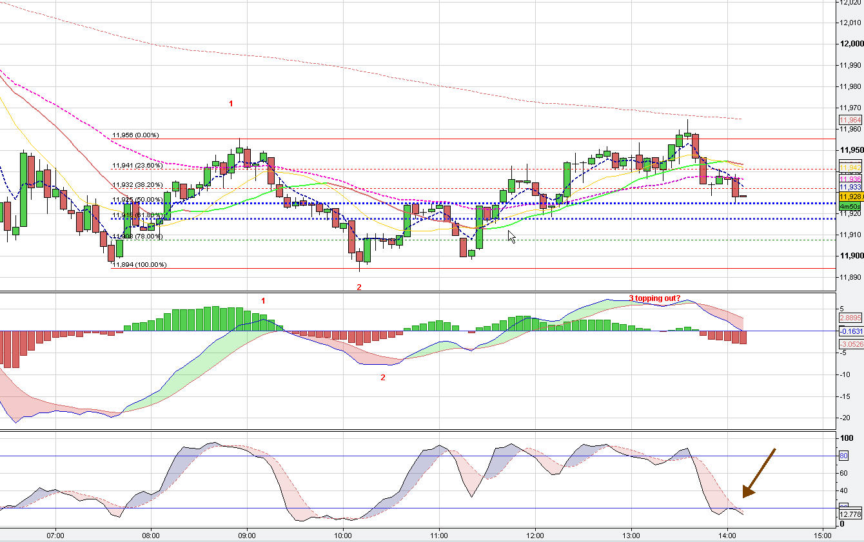Click the green 4m50s countdown timer label

click(850, 205)
